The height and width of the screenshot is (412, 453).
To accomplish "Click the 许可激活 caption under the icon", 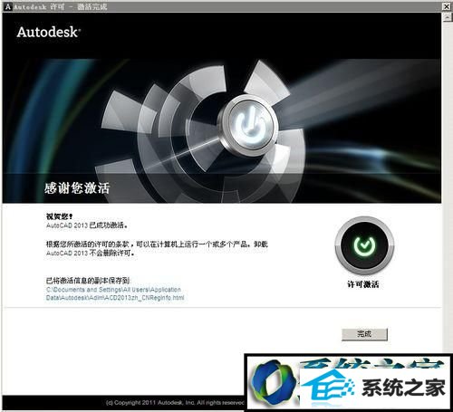I will coord(362,284).
